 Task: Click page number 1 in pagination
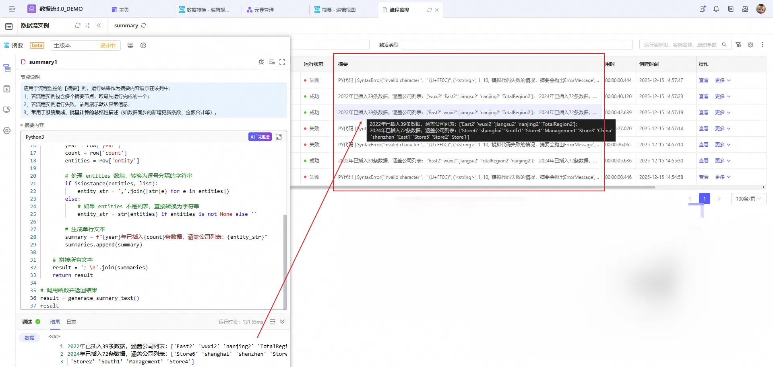tap(704, 199)
